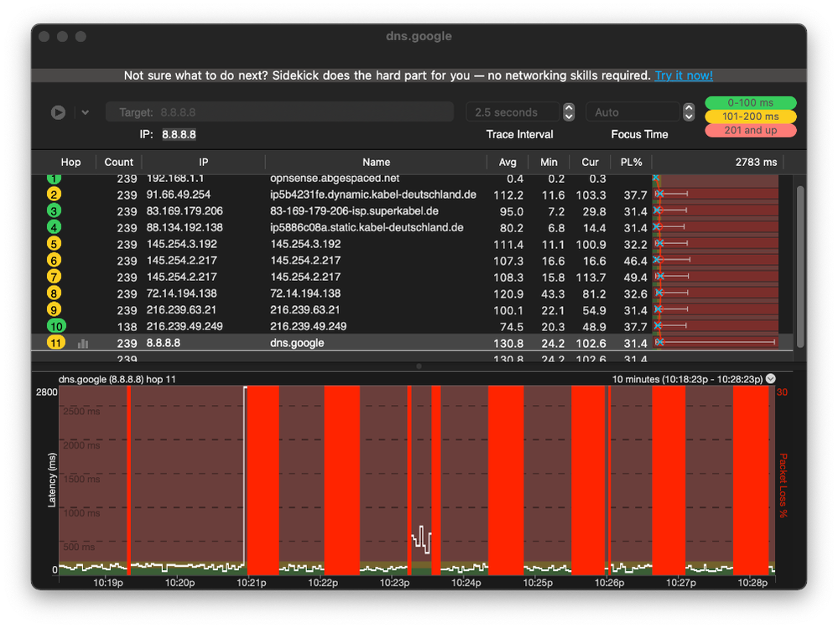Screen dimensions: 838x628
Task: Click the focus time stepper arrows
Action: (x=689, y=112)
